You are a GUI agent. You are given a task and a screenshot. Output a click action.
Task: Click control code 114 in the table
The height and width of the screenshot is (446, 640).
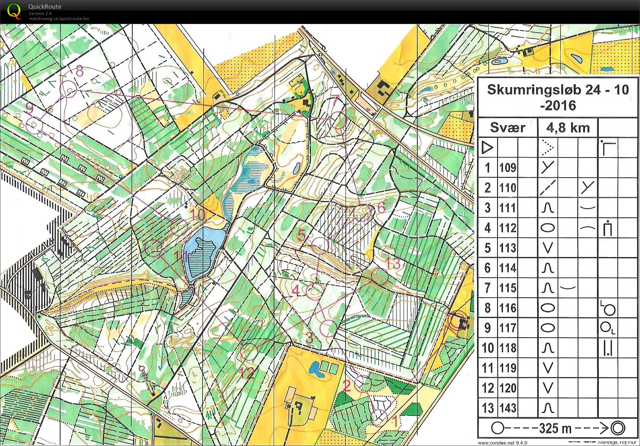click(508, 268)
